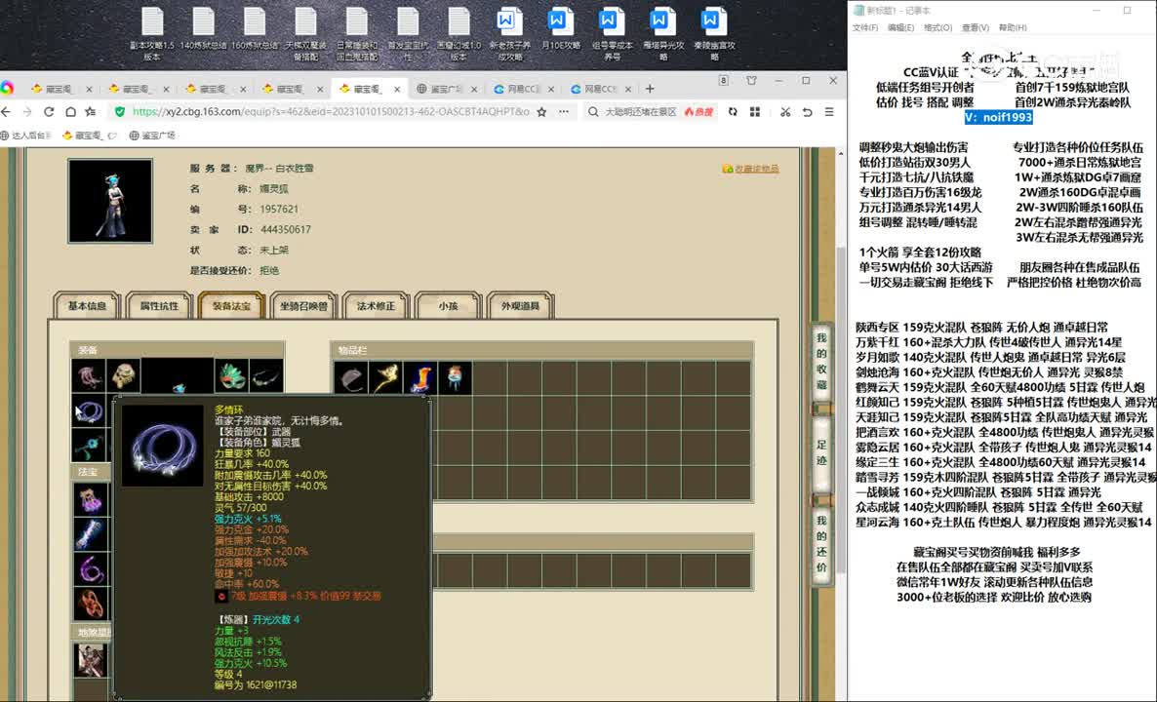Switch to the 属性抗性 tab
The image size is (1157, 702).
click(x=159, y=306)
